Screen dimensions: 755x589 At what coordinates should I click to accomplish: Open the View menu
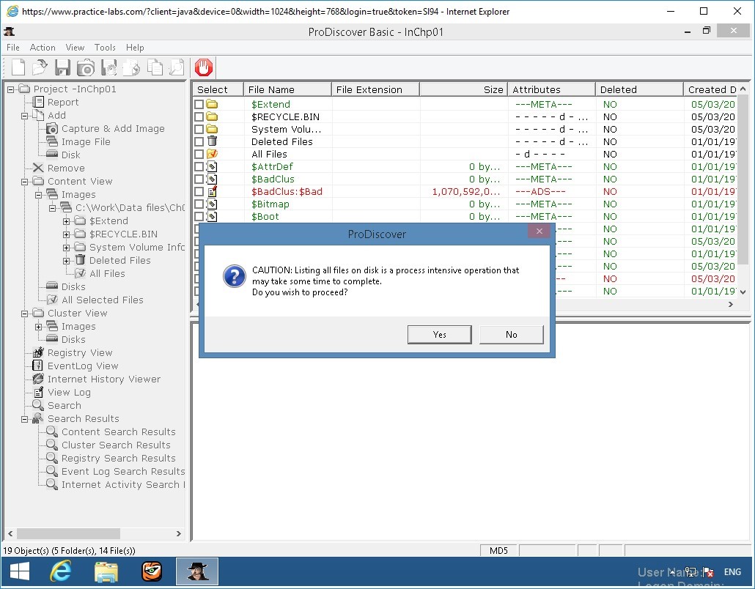tap(75, 47)
